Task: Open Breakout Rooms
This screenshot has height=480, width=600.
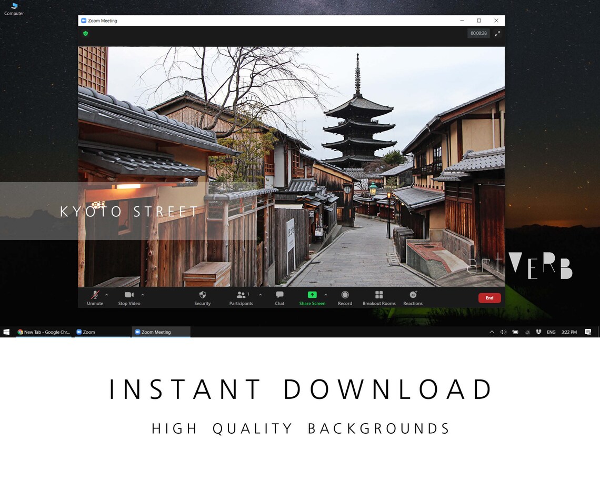Action: 378,295
